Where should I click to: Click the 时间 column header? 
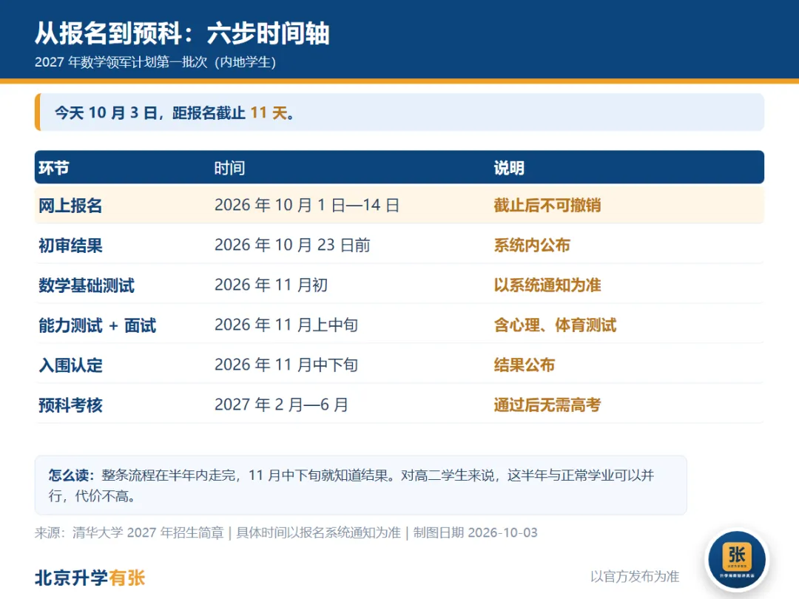coord(229,168)
